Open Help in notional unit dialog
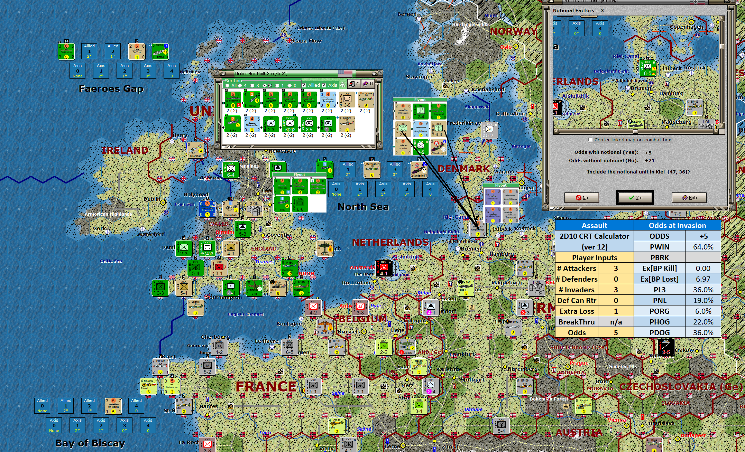745x452 pixels. 689,198
